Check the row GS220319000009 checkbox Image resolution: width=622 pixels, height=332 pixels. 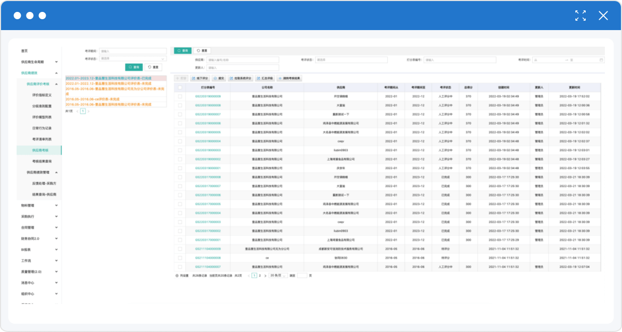point(180,96)
